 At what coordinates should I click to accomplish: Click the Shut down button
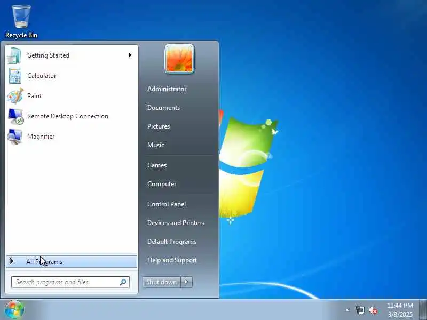162,282
